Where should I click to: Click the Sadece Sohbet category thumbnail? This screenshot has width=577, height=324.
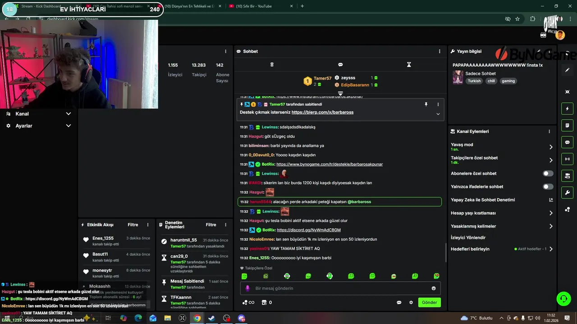click(458, 77)
